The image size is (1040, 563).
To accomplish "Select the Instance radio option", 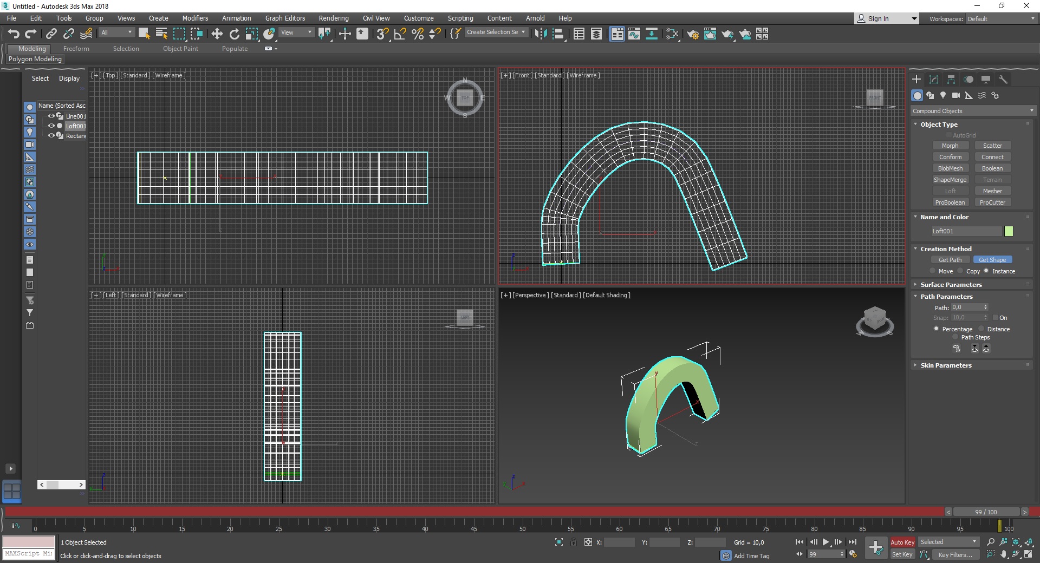I will [x=986, y=271].
